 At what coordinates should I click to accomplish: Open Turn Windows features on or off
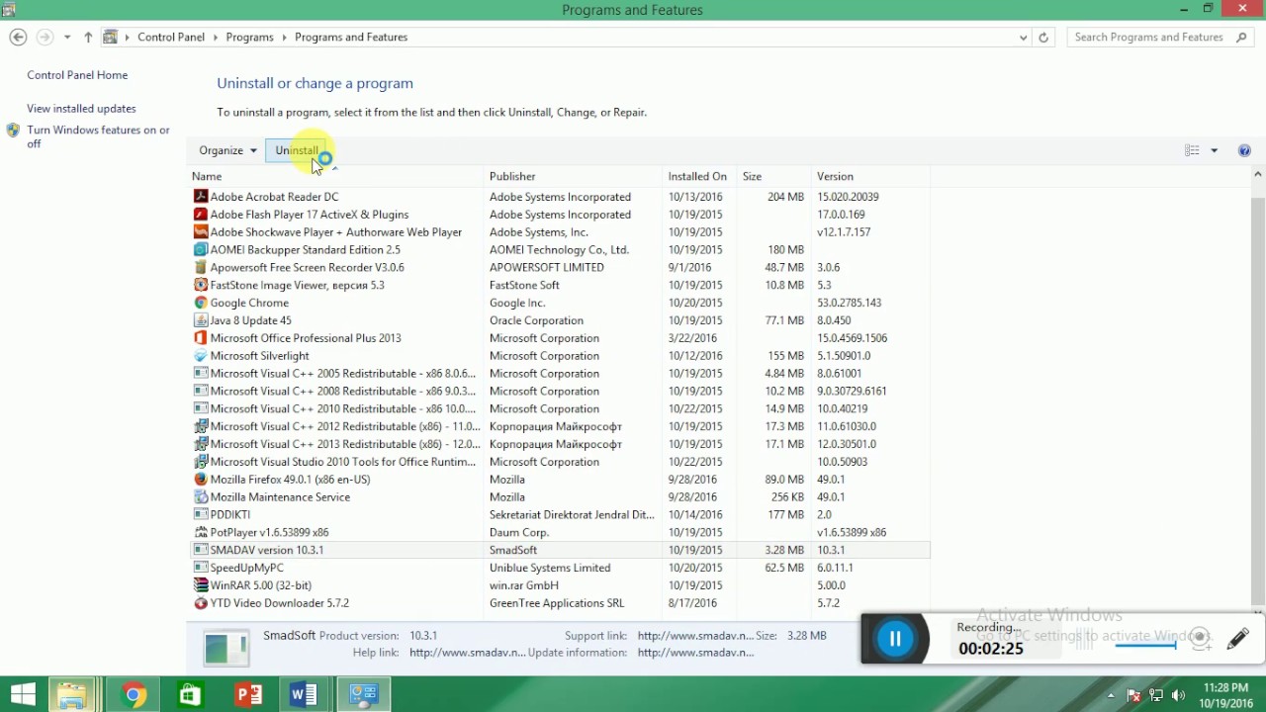(x=98, y=136)
